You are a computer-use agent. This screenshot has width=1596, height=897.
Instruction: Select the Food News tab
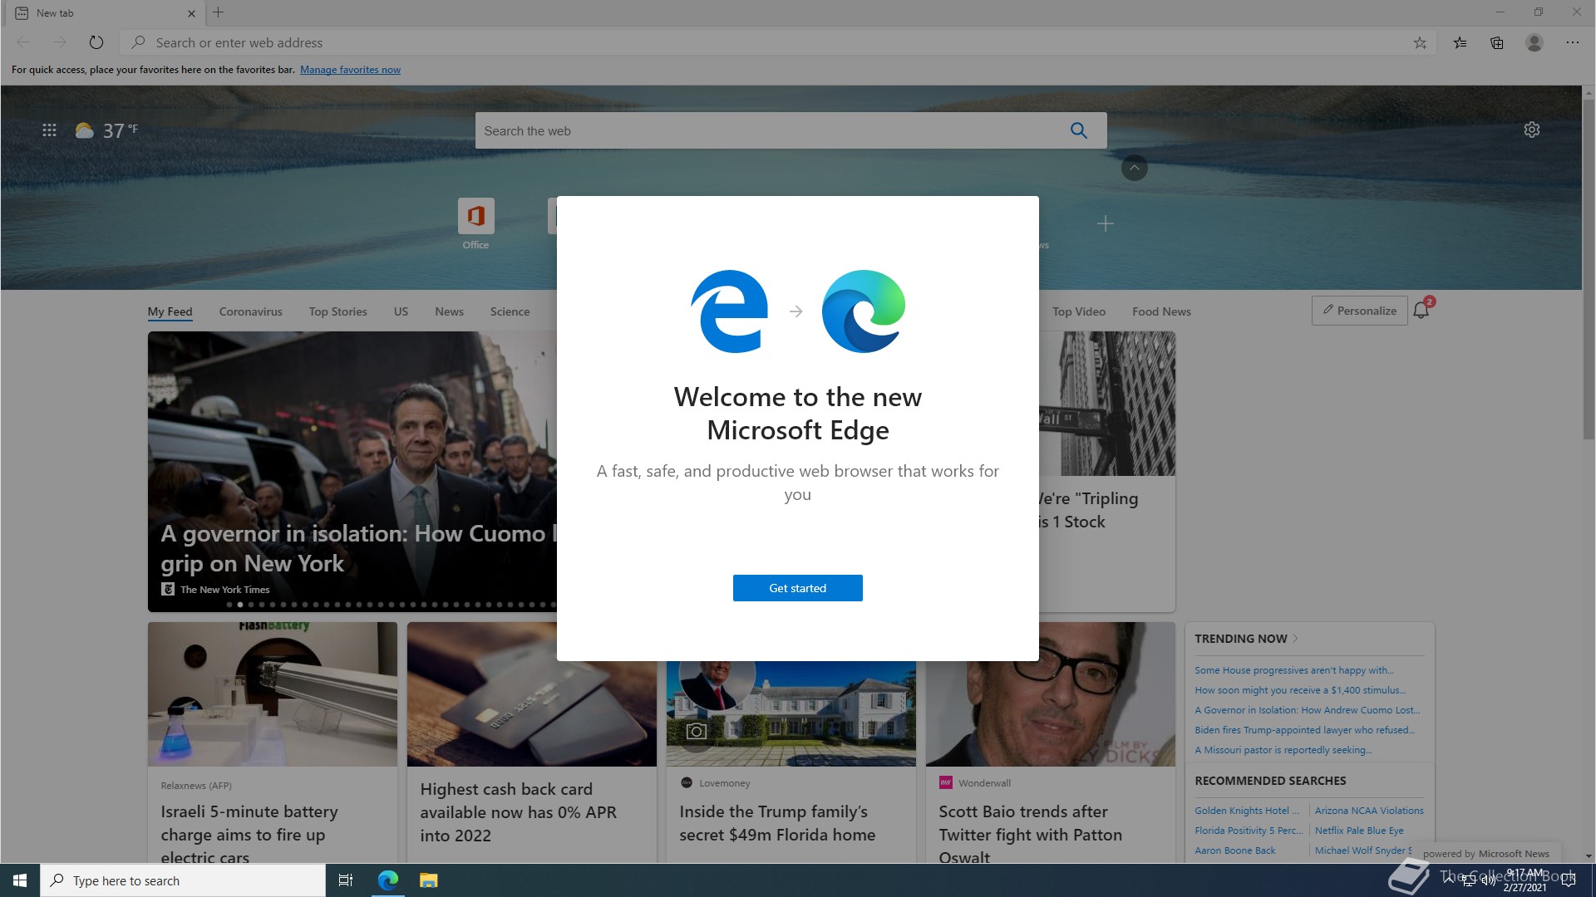[1161, 311]
